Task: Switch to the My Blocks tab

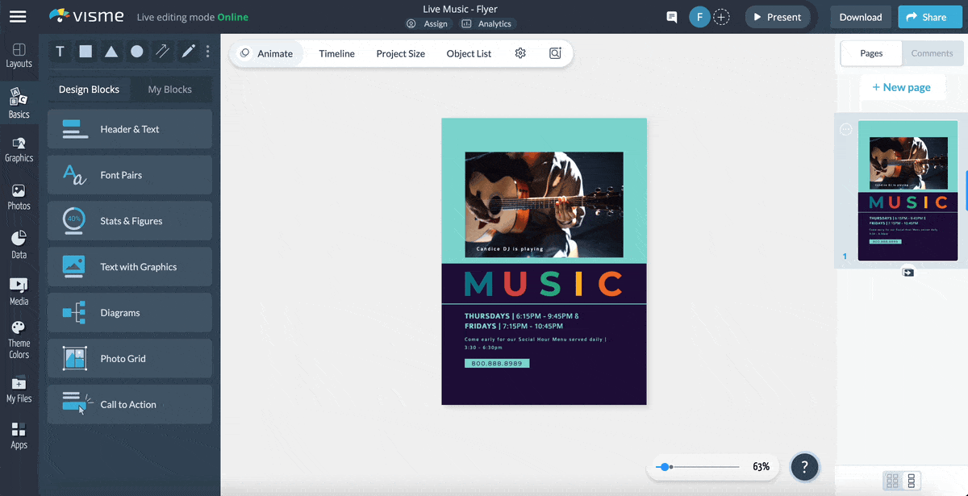Action: [x=170, y=89]
